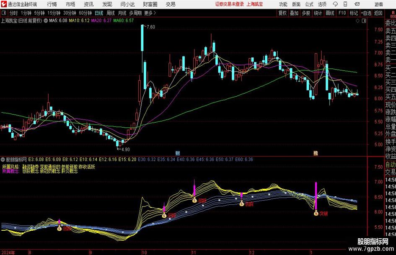Add stock with +自选 button
This screenshot has height=255, width=396.
[x=366, y=13]
